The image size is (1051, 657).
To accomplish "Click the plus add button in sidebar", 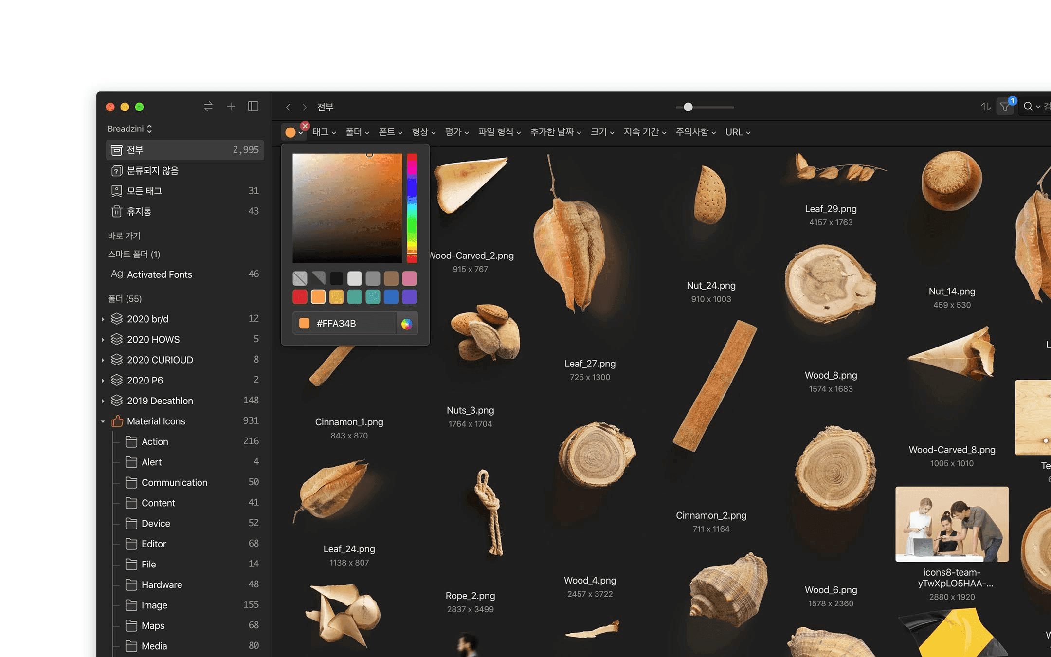I will (231, 107).
